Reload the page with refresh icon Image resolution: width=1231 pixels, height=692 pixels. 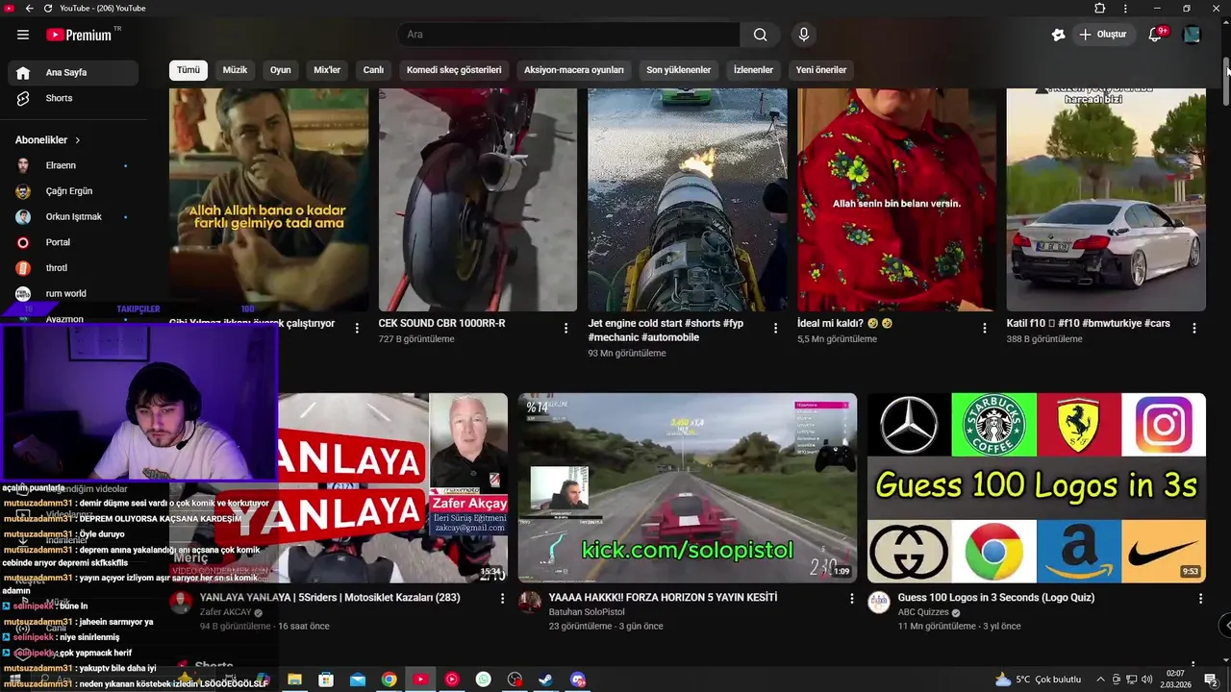coord(48,8)
